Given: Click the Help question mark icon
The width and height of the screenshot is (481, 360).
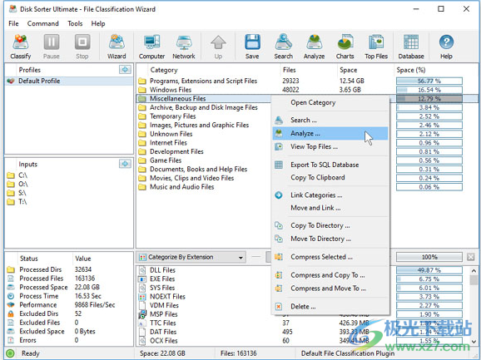Looking at the screenshot, I should coord(446,47).
